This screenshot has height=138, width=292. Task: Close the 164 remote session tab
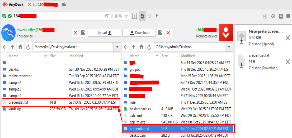pos(29,4)
